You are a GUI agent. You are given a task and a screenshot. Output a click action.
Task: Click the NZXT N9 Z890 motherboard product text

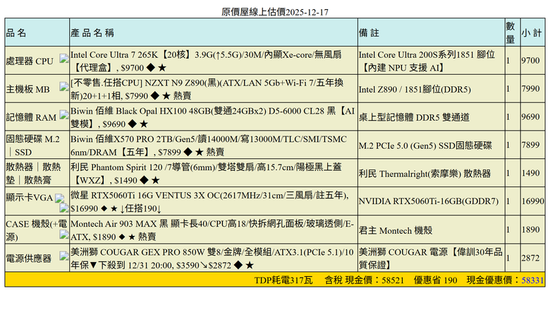coord(207,89)
